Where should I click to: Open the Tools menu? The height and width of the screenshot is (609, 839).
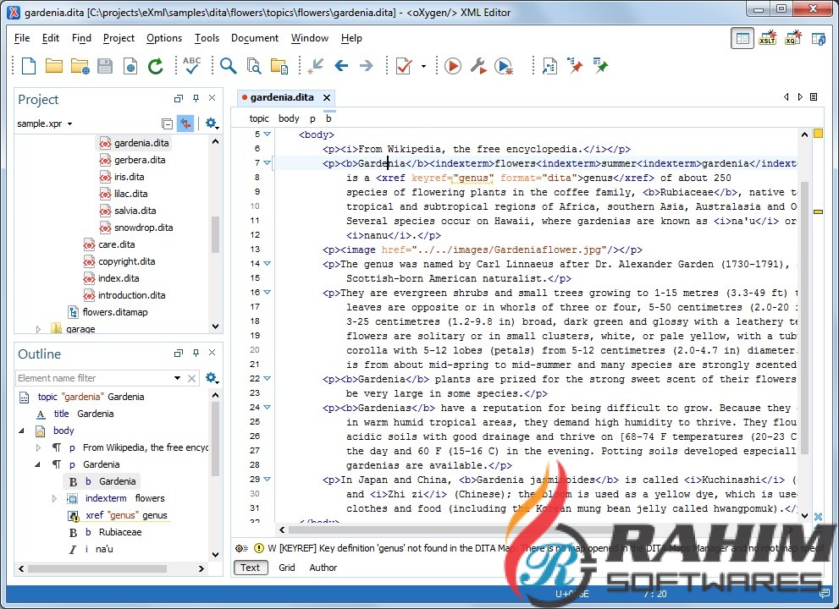pyautogui.click(x=207, y=38)
